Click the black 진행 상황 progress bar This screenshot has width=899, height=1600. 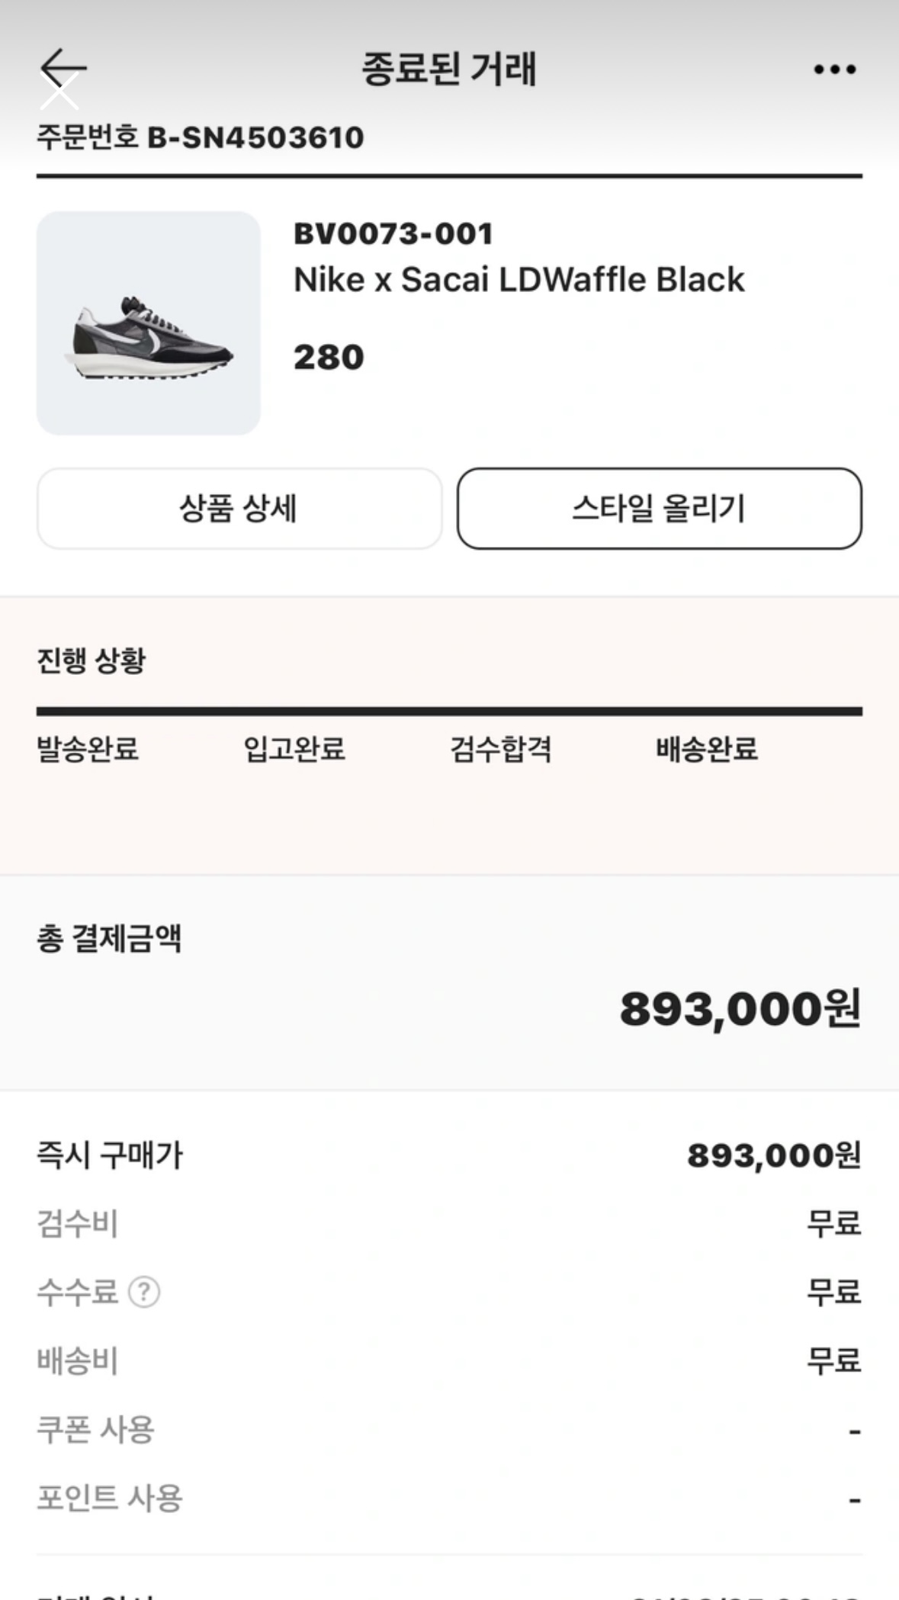449,712
